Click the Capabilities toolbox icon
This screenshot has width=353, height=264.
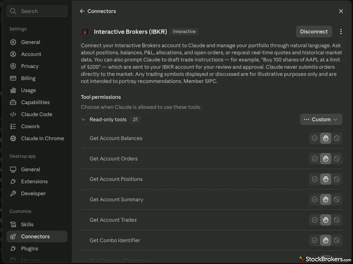pos(13,102)
